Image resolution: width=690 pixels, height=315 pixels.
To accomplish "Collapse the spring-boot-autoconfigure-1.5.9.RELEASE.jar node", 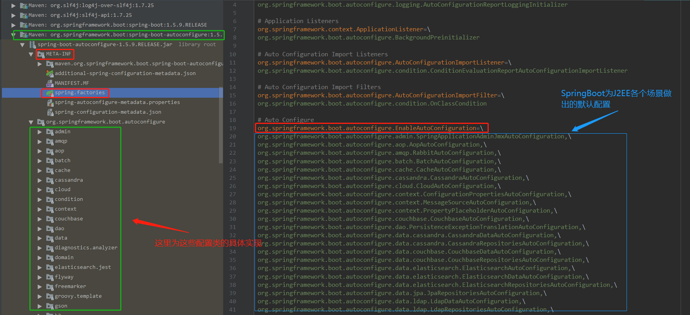I will (22, 45).
